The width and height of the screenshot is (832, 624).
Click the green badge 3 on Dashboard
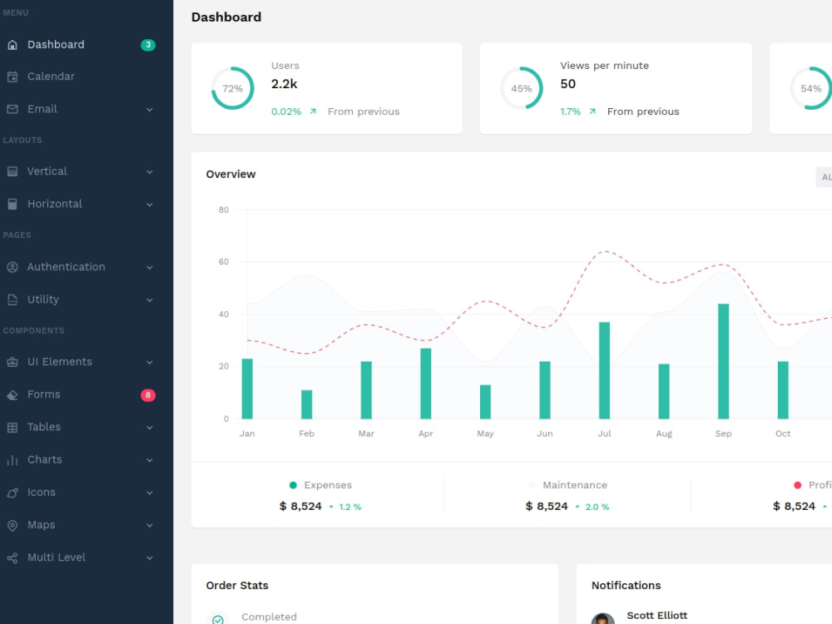coord(148,45)
